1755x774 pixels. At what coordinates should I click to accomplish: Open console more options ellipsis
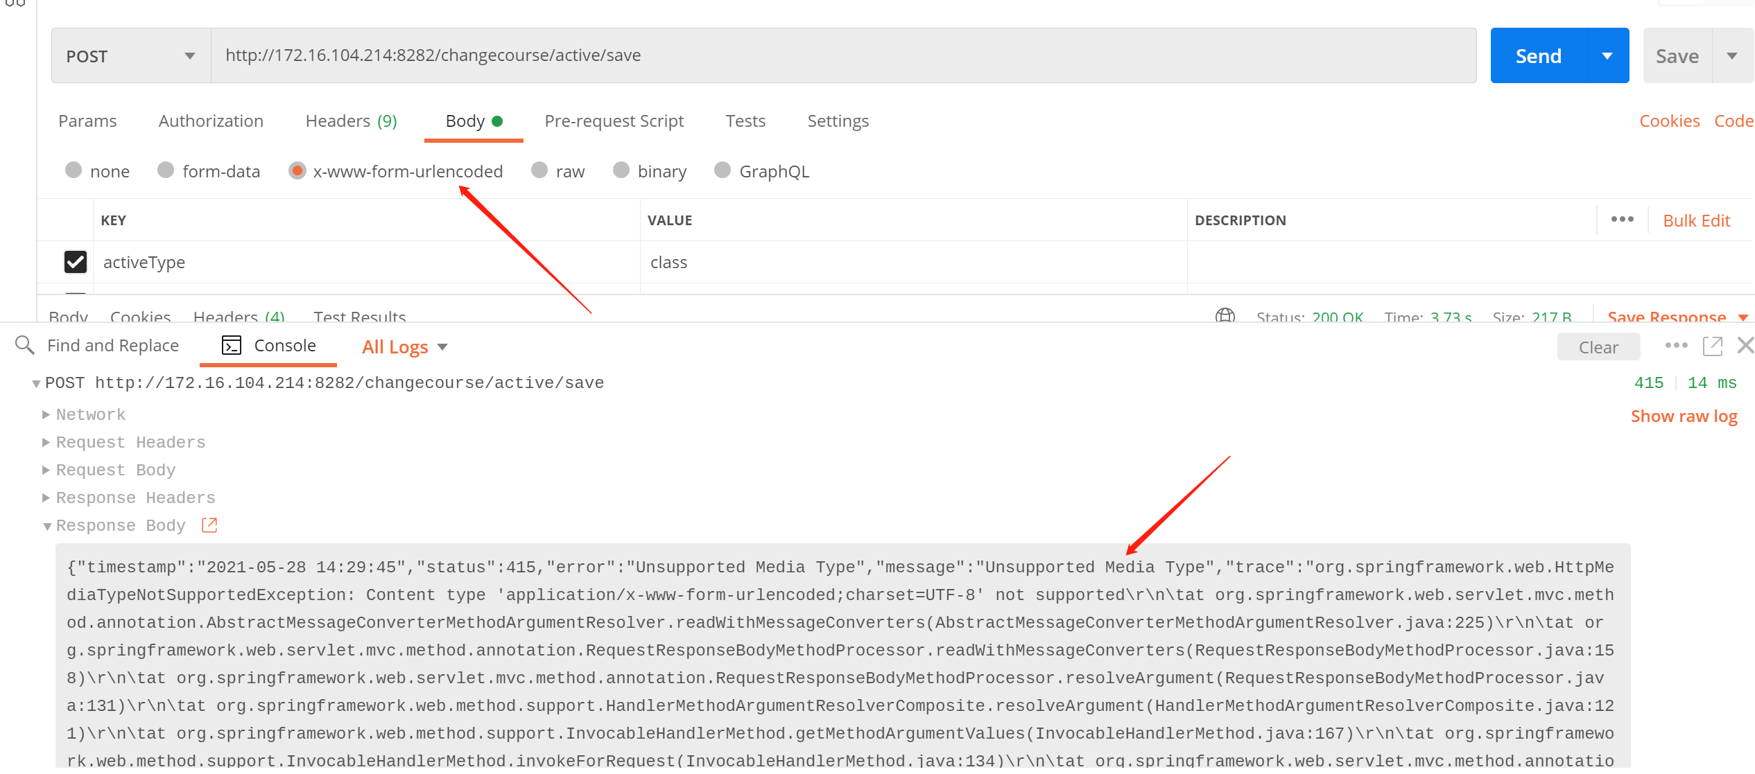tap(1676, 345)
